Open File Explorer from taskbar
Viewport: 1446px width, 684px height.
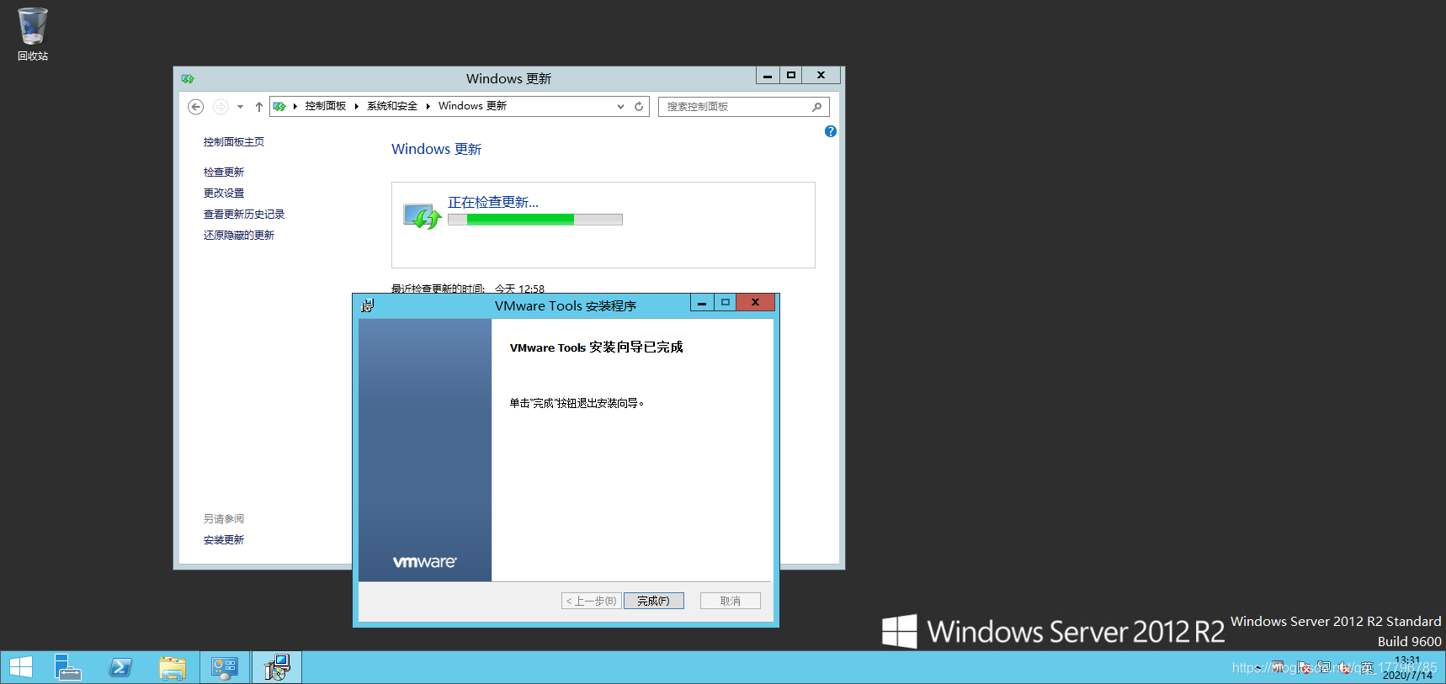pos(173,668)
